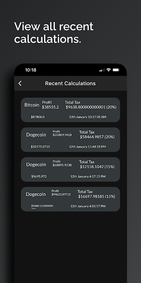Tap the 10:18 clock in status bar

31,70
